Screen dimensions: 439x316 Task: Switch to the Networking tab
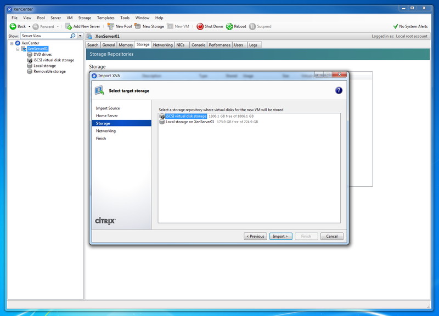tap(162, 45)
